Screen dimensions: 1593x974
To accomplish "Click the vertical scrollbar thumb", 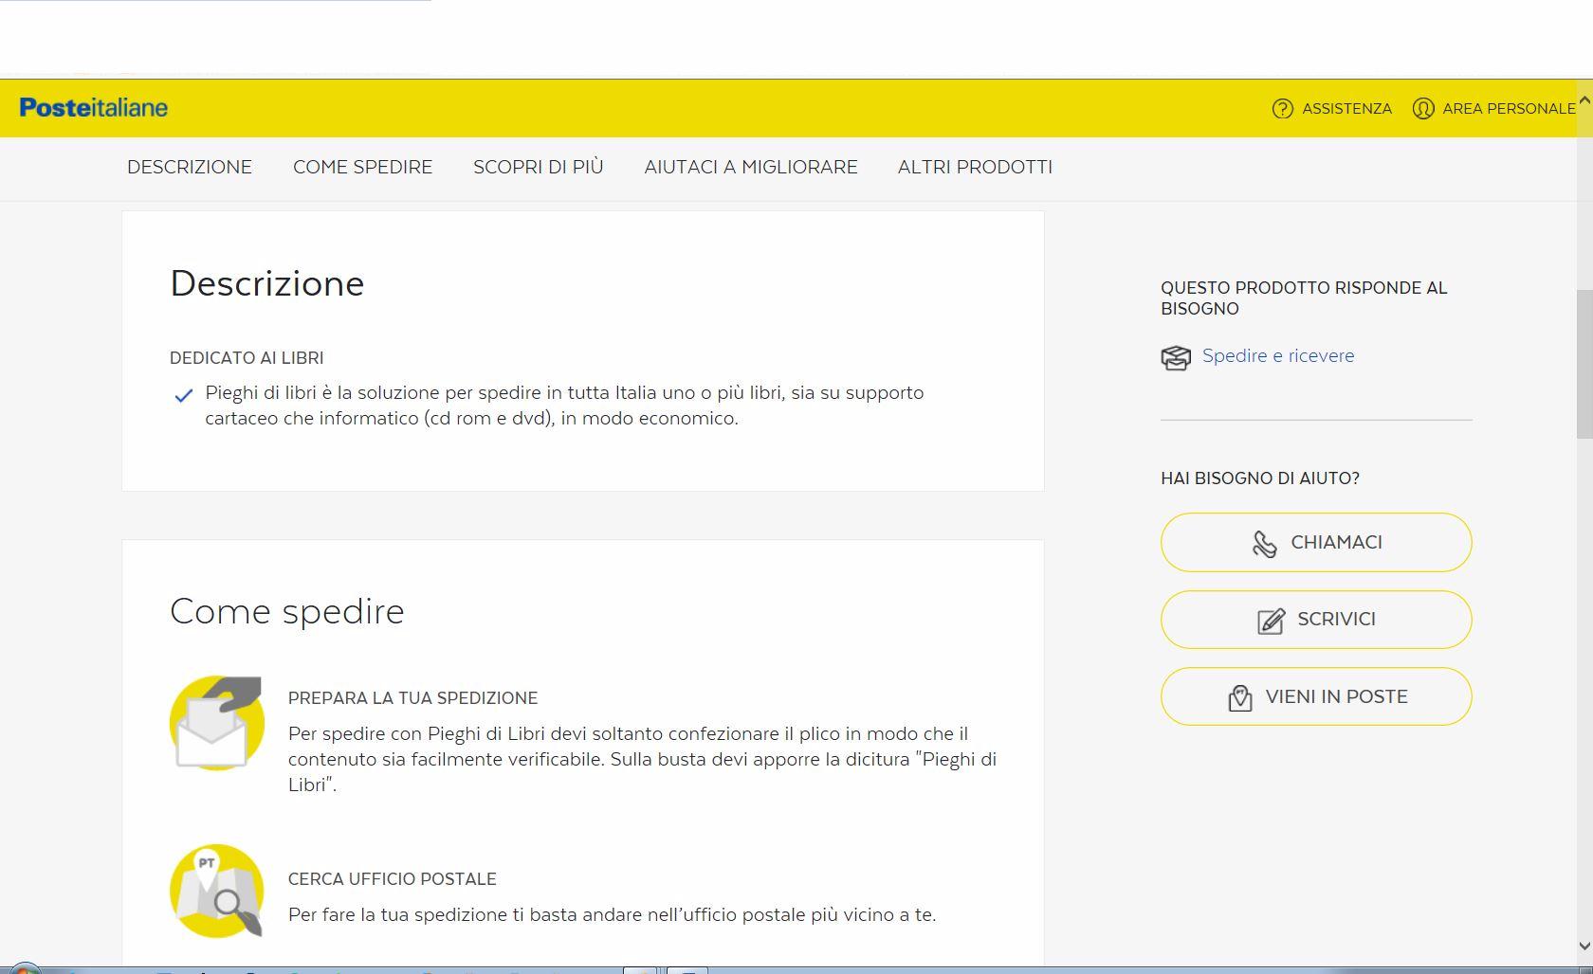I will [1584, 364].
